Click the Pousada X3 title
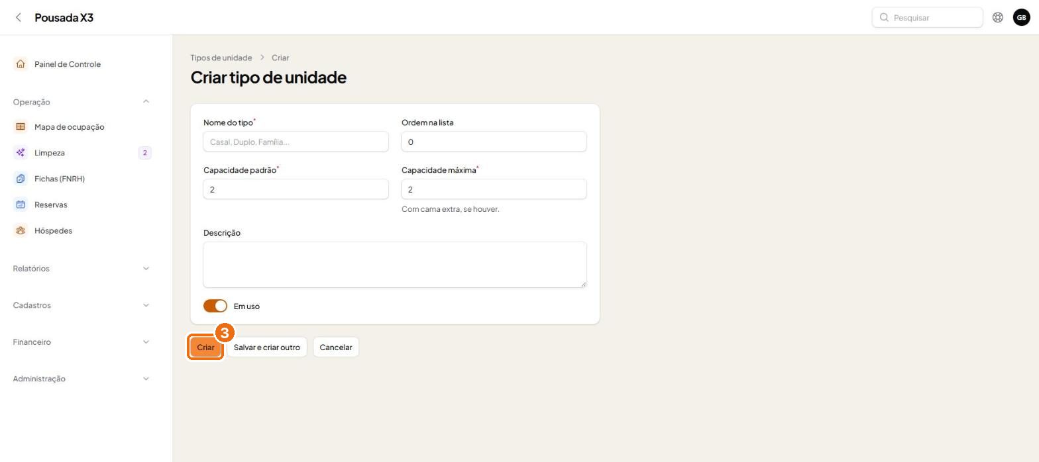Viewport: 1039px width, 462px height. 64,17
